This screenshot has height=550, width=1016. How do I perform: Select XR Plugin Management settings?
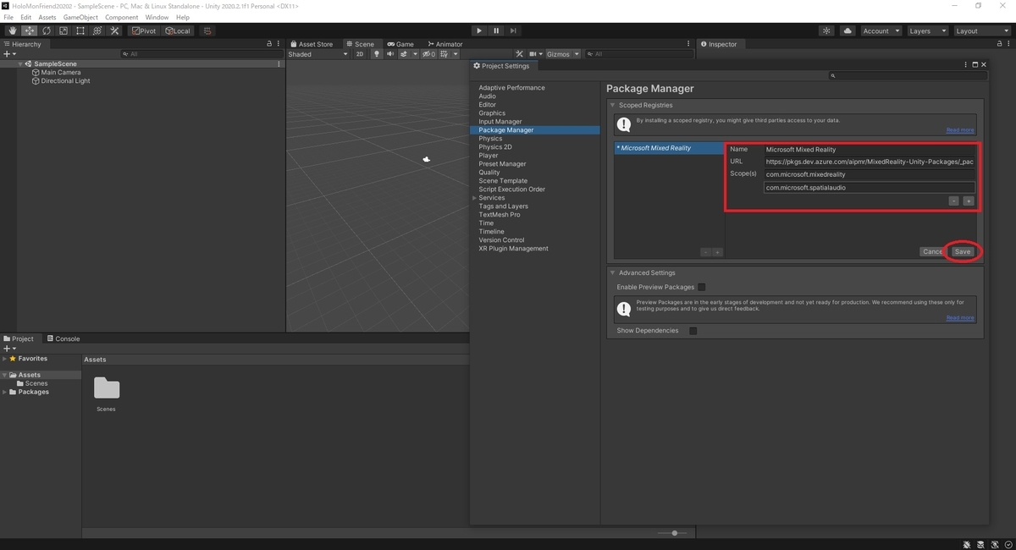point(513,249)
